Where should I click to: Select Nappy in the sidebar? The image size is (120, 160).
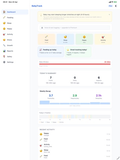(x=15, y=29)
